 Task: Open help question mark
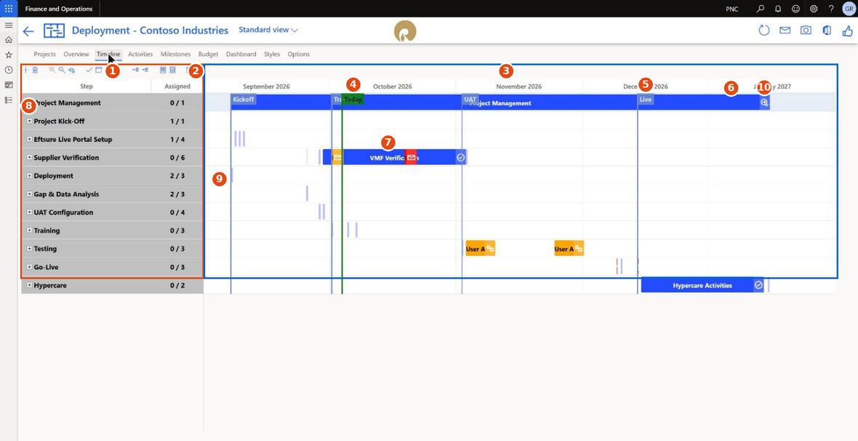(x=831, y=9)
